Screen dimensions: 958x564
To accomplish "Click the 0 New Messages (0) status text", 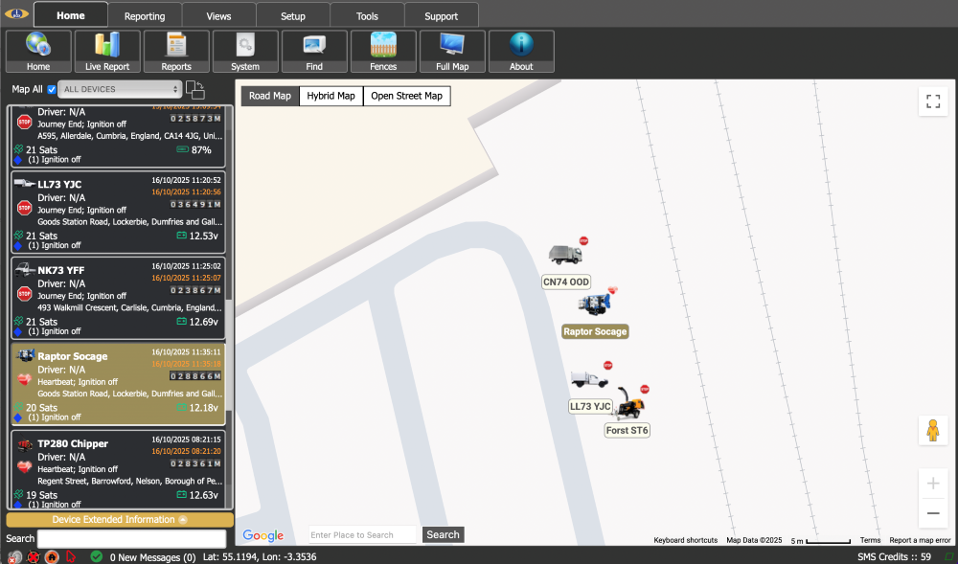I will [x=152, y=557].
